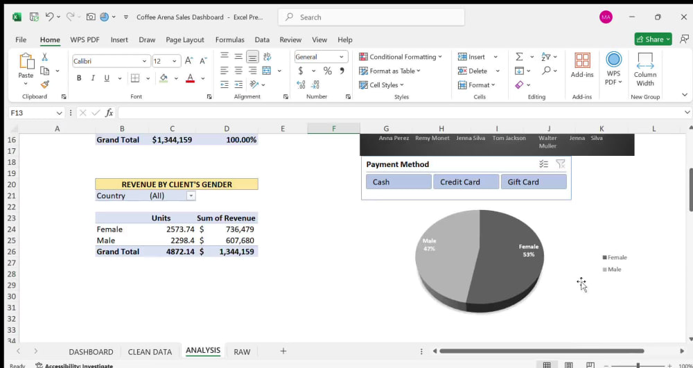Apply fill color bucket
Viewport: 693px width, 368px height.
[164, 78]
